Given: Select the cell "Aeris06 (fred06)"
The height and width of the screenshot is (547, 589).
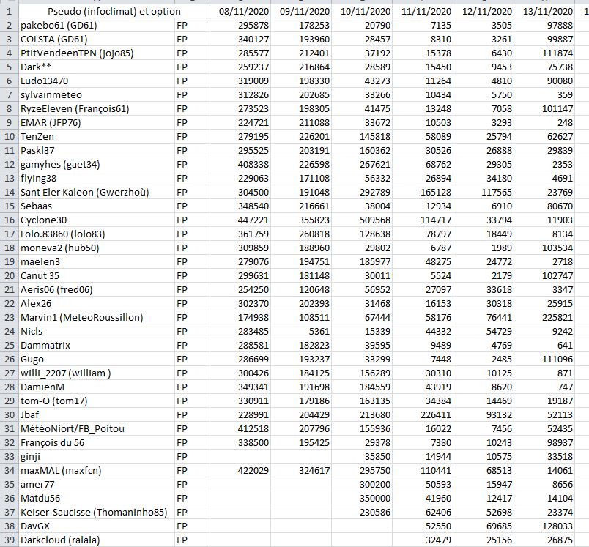Looking at the screenshot, I should (x=97, y=289).
